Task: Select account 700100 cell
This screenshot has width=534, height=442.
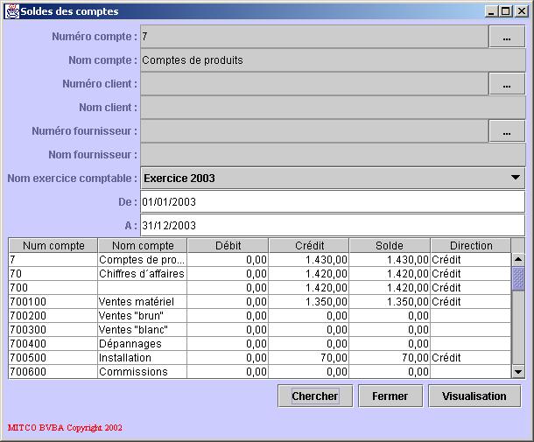Action: point(53,302)
